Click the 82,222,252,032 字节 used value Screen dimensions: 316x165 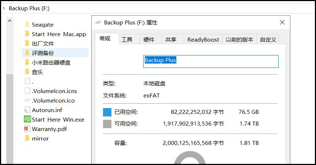click(197, 112)
